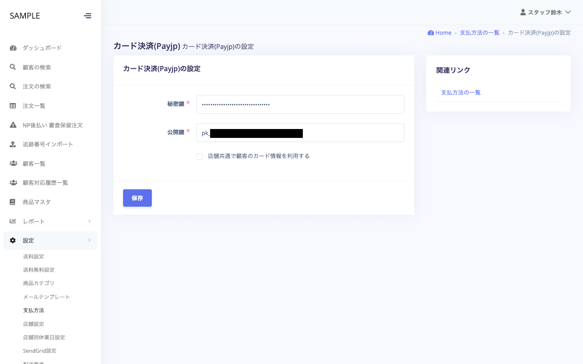Enable 店舗共通で顧客のカード情報を利用する checkbox
Image resolution: width=583 pixels, height=364 pixels.
200,156
